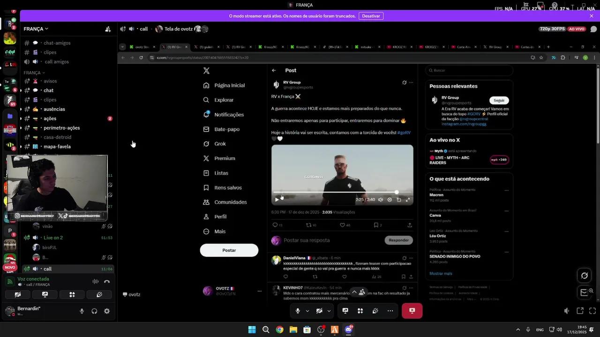Viewport: 600px width, 337px height.
Task: Open Grok from the X sidebar
Action: [220, 144]
